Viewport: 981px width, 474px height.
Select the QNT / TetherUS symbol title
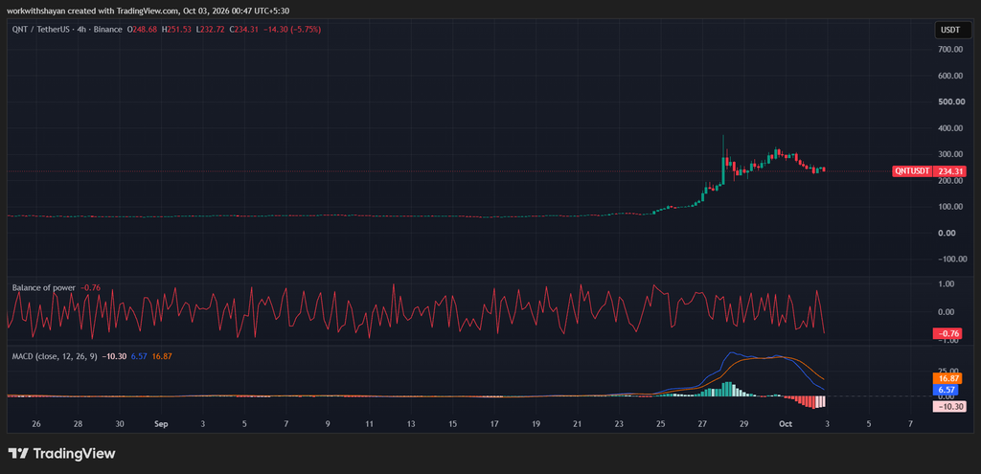[67, 30]
